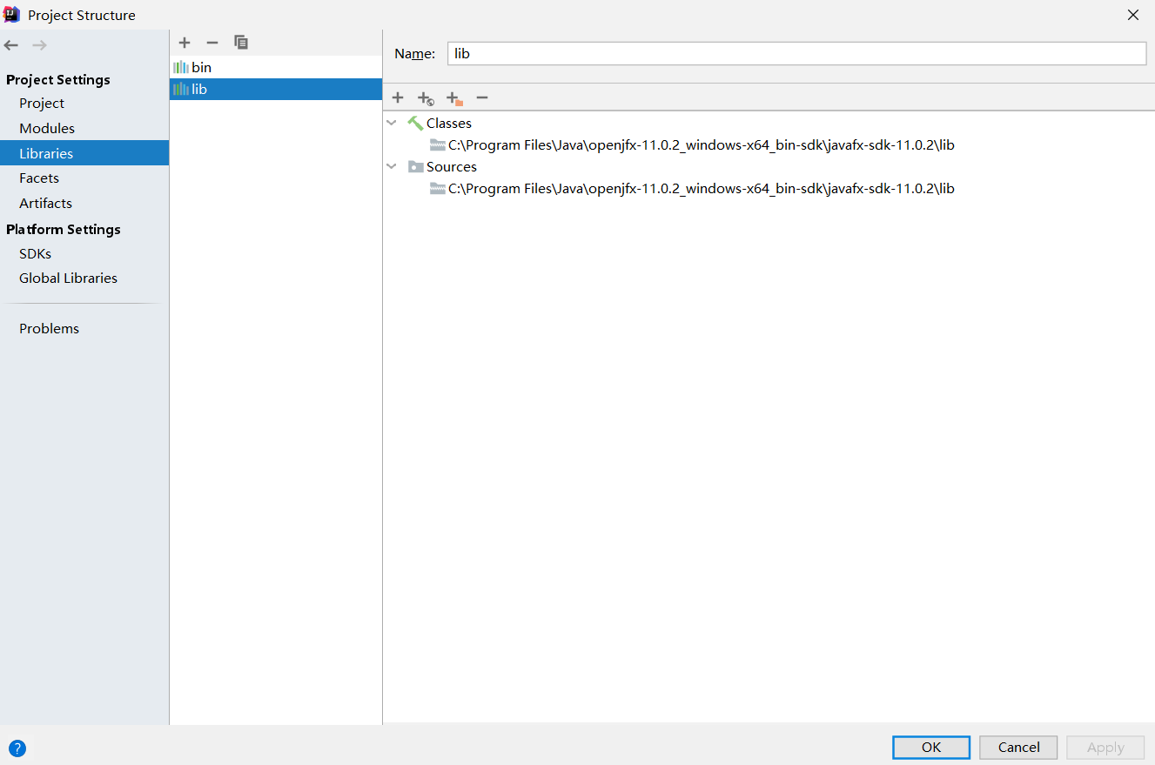Remove the selected library using the minus icon
Image resolution: width=1155 pixels, height=765 pixels.
pyautogui.click(x=212, y=42)
